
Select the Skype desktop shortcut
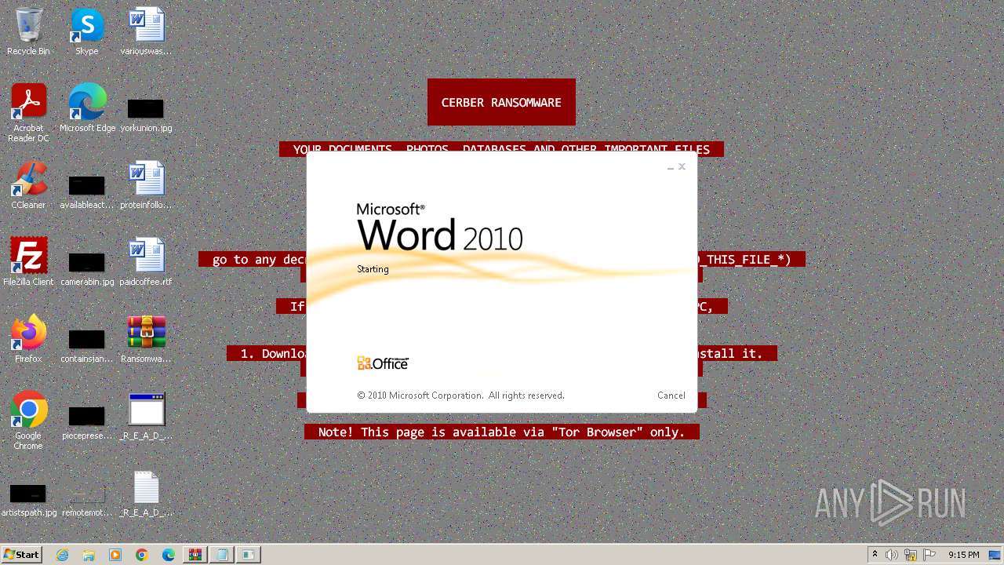[x=87, y=32]
